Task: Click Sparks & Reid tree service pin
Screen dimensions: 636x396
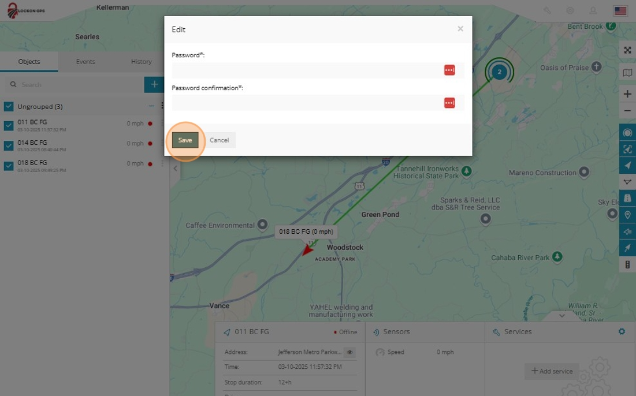Action: (485, 219)
